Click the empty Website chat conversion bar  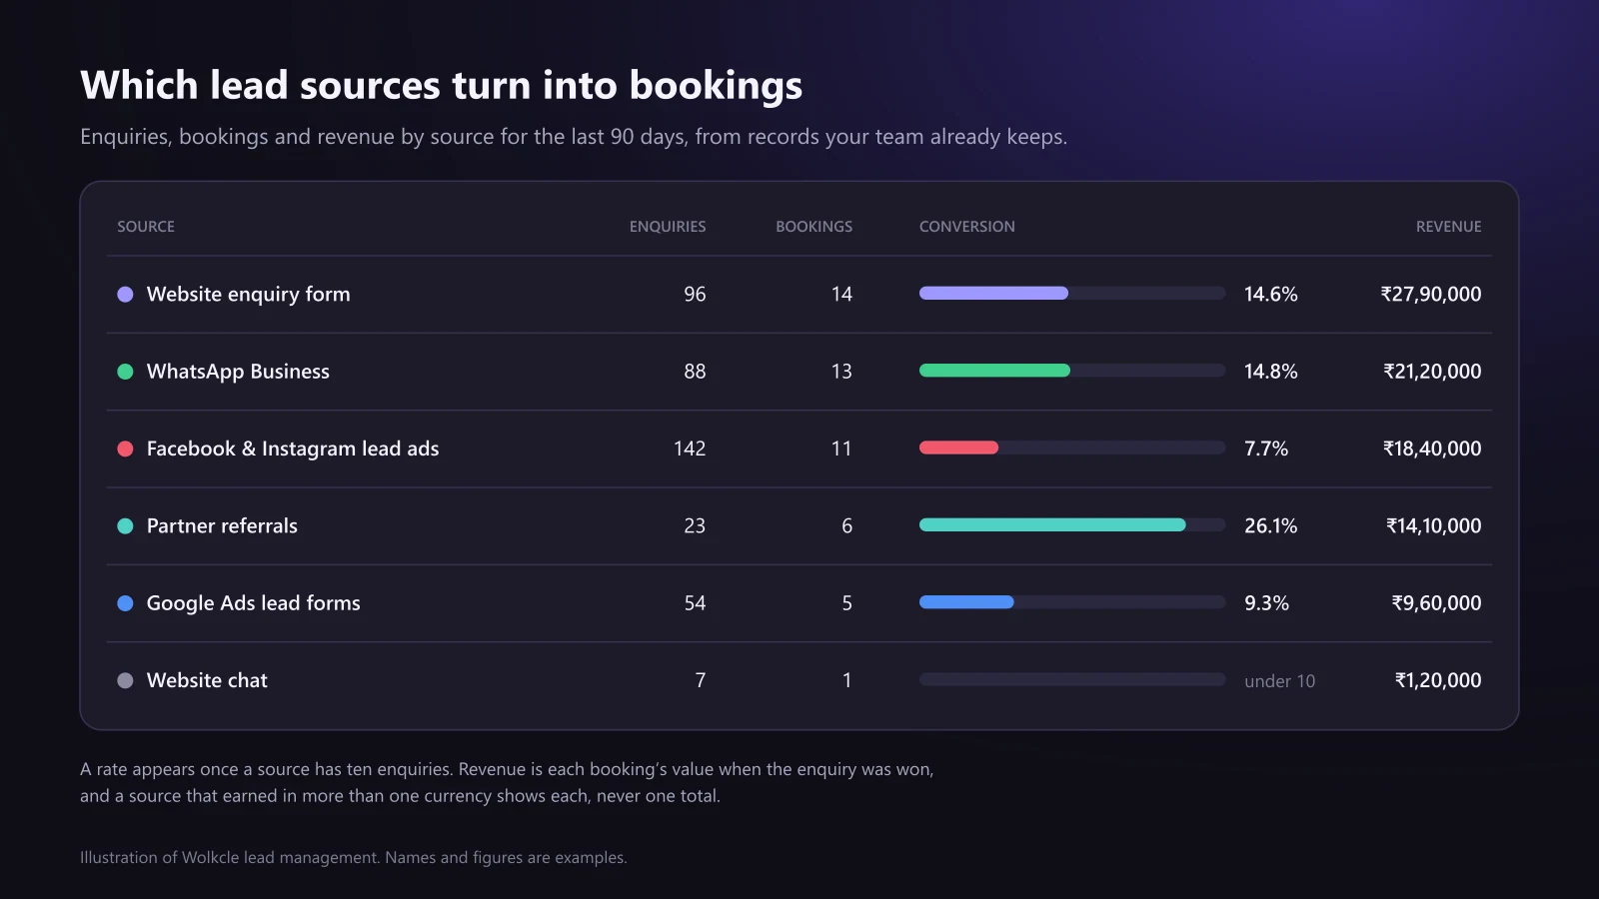[x=1072, y=679]
